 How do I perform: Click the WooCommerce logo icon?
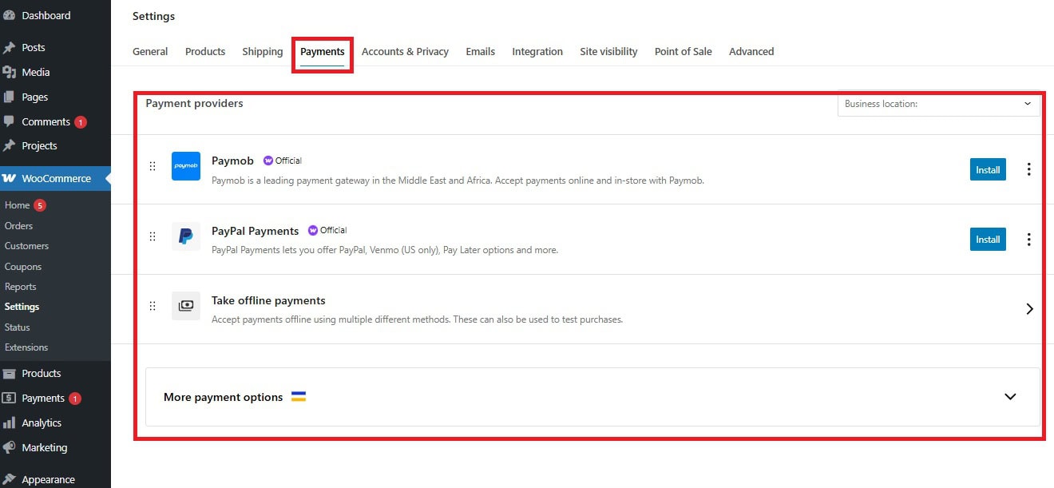[10, 179]
